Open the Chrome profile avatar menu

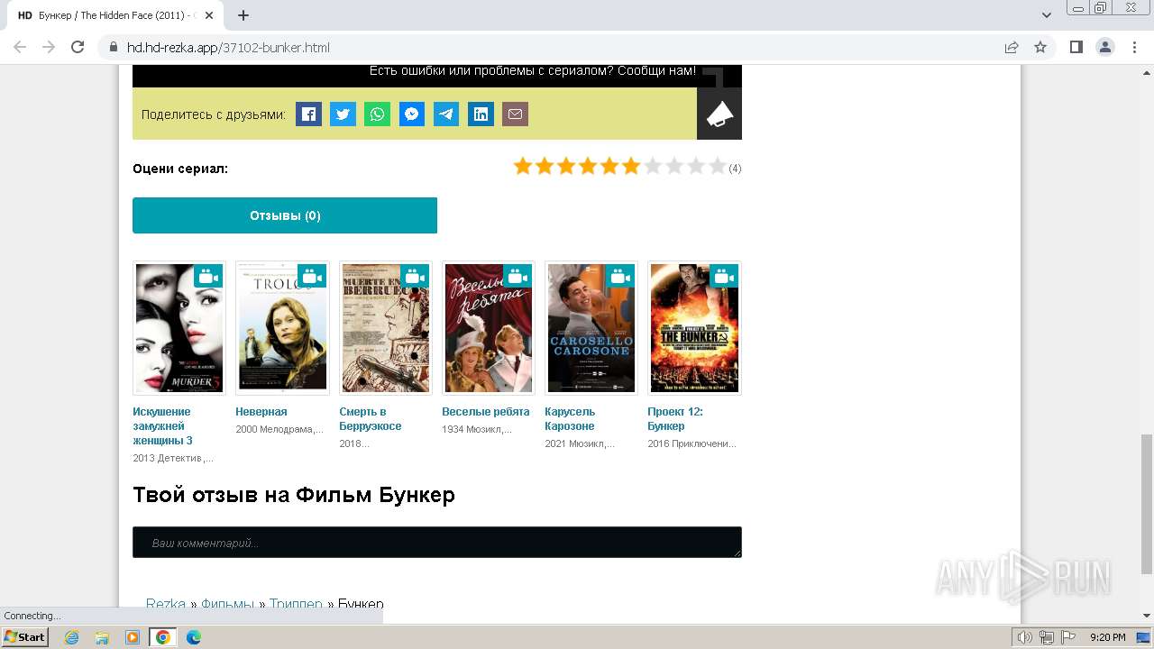(1104, 47)
